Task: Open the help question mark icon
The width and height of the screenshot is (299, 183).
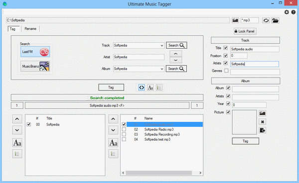Action: click(x=294, y=12)
